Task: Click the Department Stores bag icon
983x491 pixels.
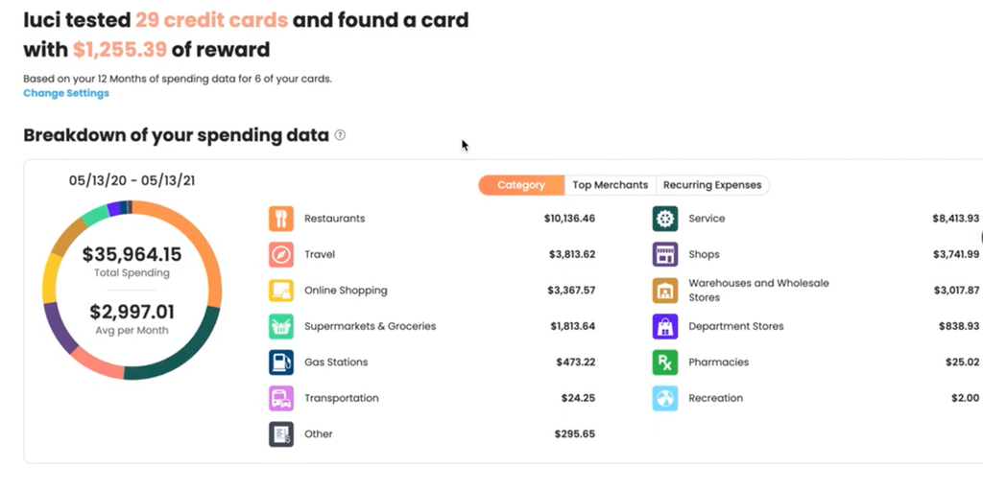Action: (665, 327)
